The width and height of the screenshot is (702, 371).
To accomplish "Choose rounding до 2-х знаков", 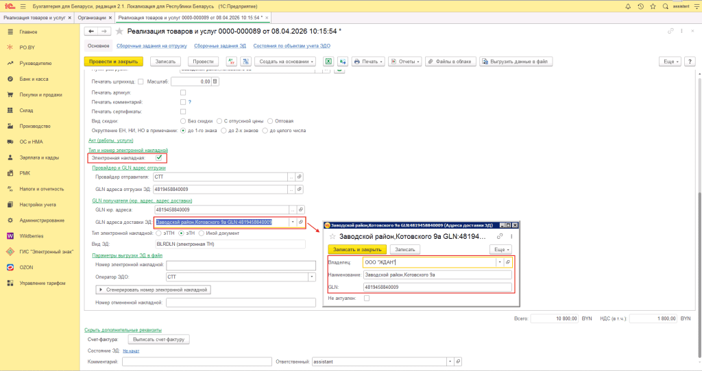I will pos(223,131).
